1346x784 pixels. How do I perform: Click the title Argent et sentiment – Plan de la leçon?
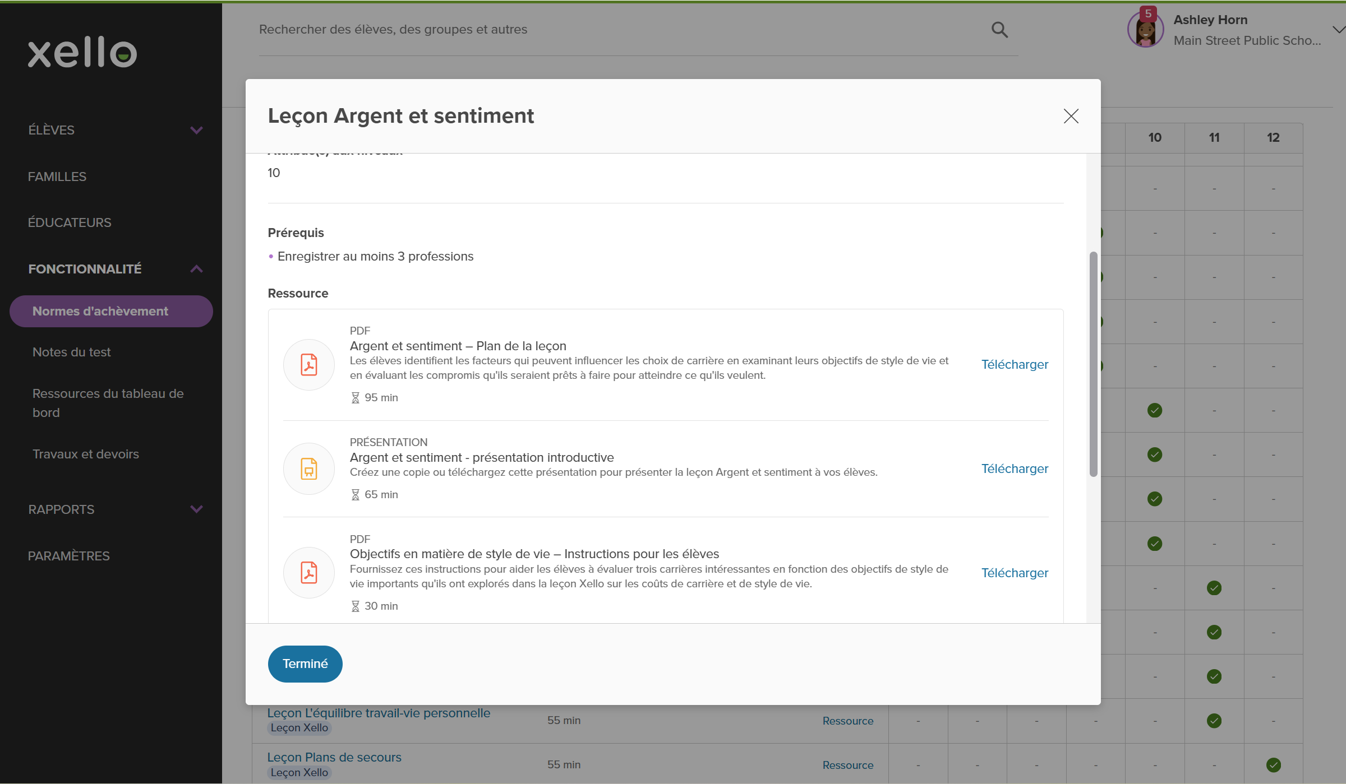[x=458, y=346]
